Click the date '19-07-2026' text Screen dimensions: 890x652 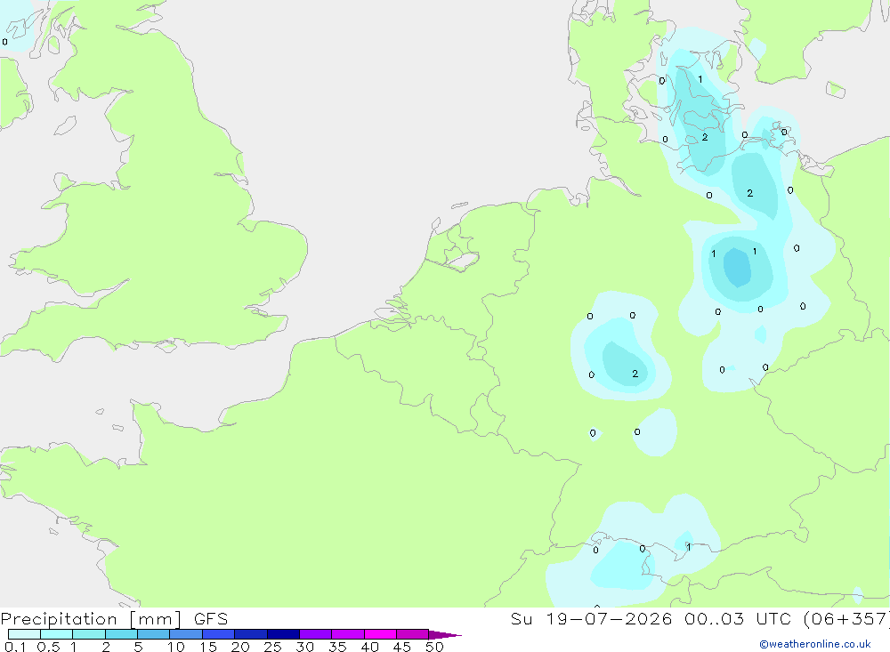609,618
